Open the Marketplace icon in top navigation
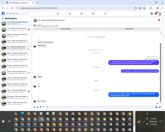The height and width of the screenshot is (132, 165). coord(82,14)
